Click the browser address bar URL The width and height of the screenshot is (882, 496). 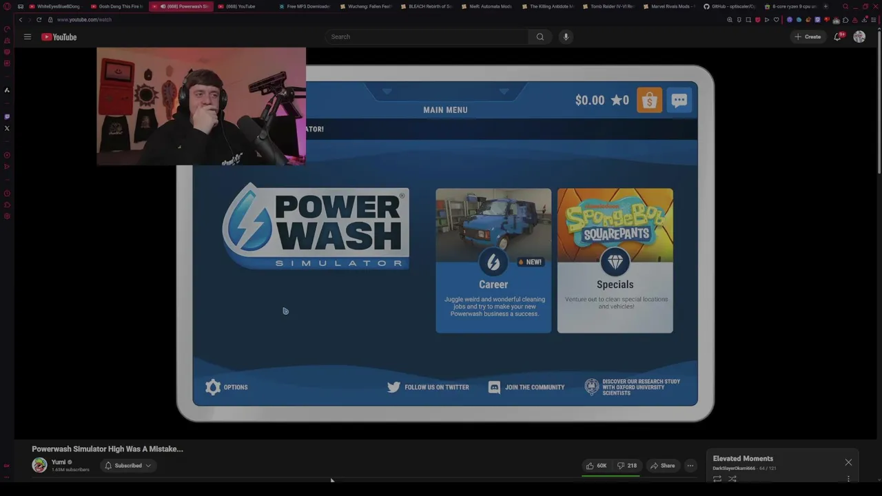coord(84,19)
